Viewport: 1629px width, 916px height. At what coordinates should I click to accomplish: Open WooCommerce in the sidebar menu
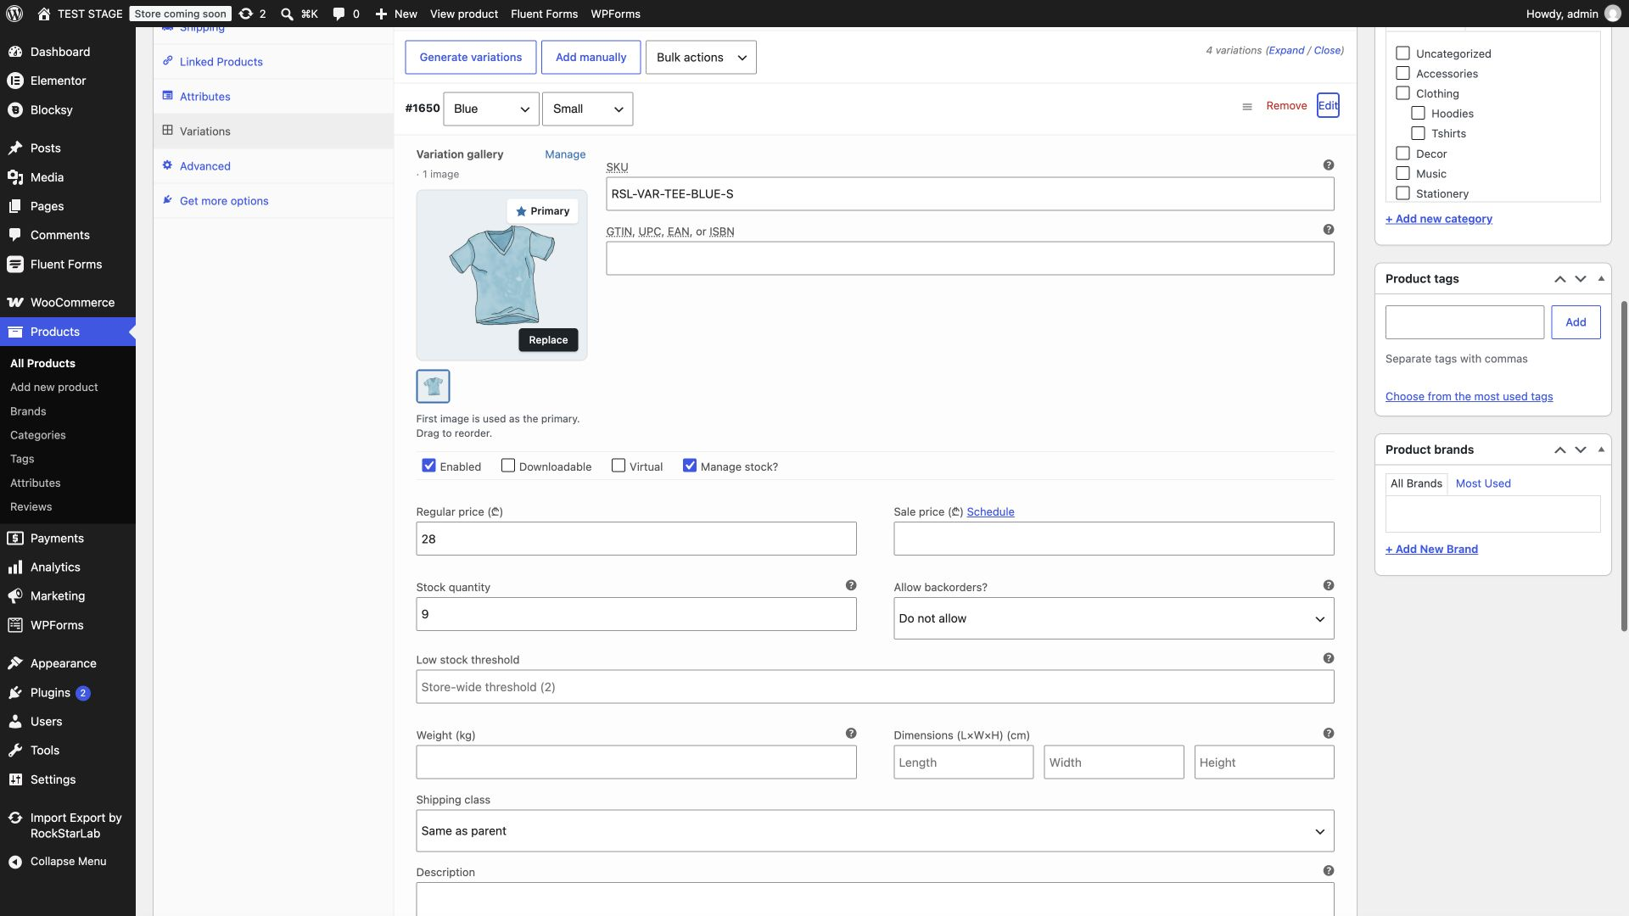pyautogui.click(x=68, y=303)
